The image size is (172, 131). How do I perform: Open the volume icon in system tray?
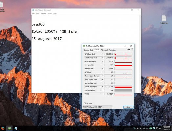160,128
